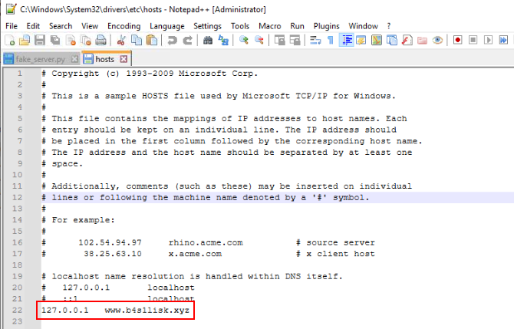Start macro recording with red button

[458, 41]
